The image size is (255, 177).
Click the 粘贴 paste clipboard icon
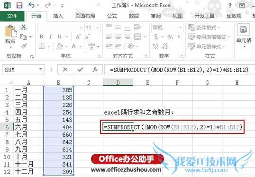[11, 31]
